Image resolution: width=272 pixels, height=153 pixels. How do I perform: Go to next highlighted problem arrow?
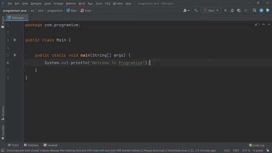click(269, 25)
